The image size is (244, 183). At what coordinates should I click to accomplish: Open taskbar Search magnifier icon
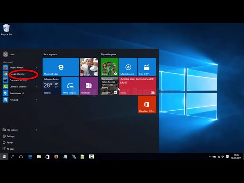pos(13,157)
